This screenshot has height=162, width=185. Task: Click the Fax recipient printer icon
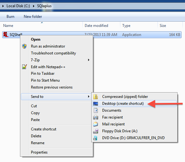coord(96,117)
